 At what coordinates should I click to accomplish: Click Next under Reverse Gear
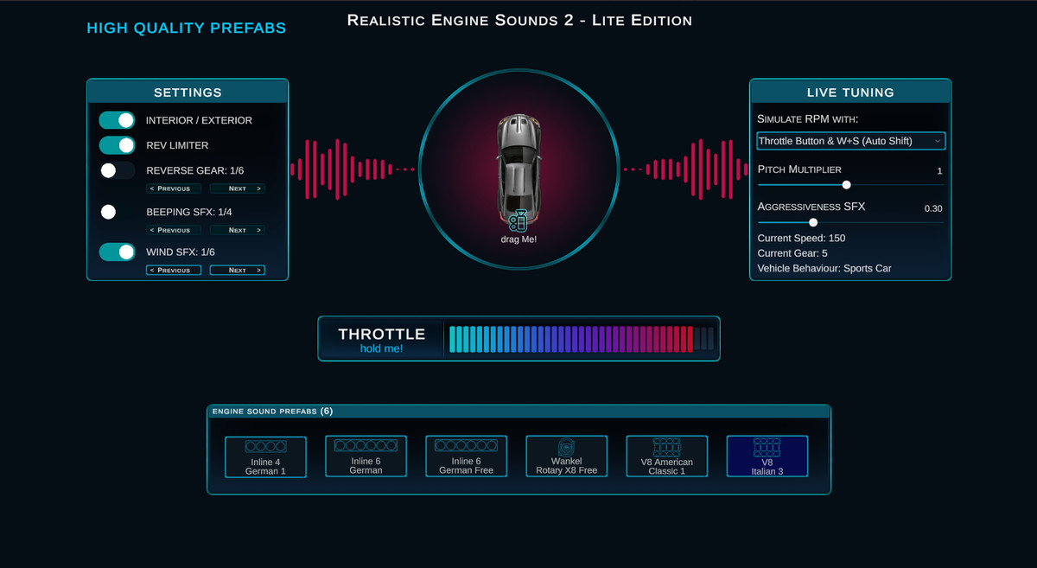pyautogui.click(x=238, y=188)
